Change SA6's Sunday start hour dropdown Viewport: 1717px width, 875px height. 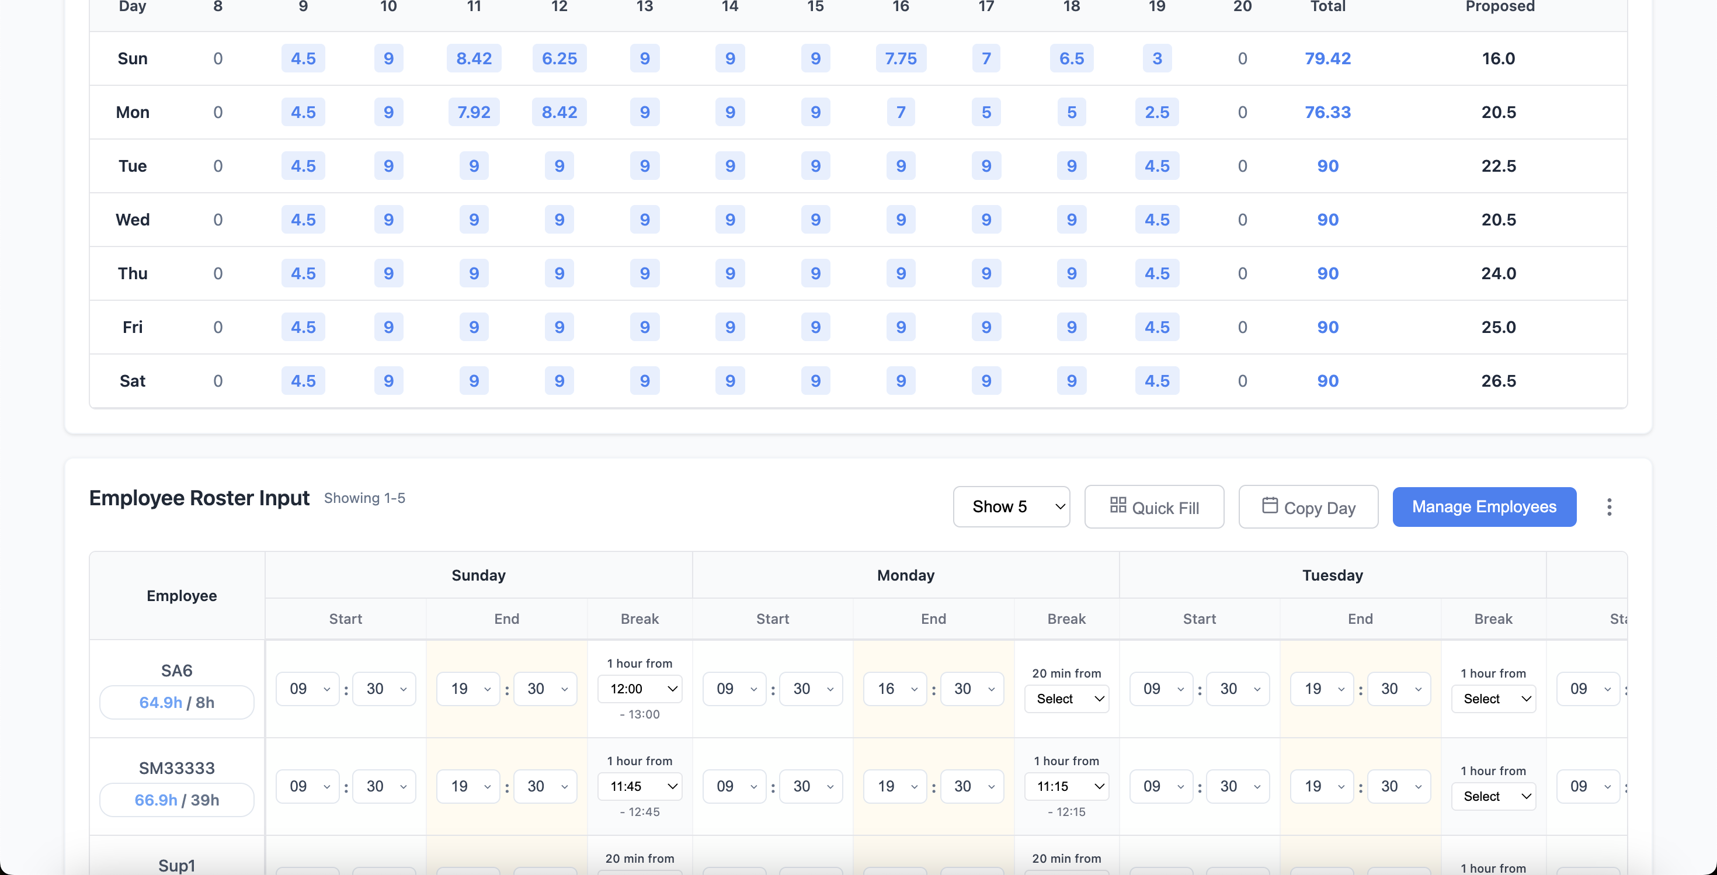(x=307, y=689)
